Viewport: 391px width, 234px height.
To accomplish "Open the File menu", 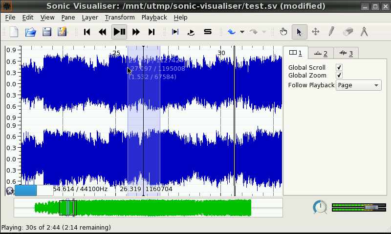I will click(x=10, y=18).
